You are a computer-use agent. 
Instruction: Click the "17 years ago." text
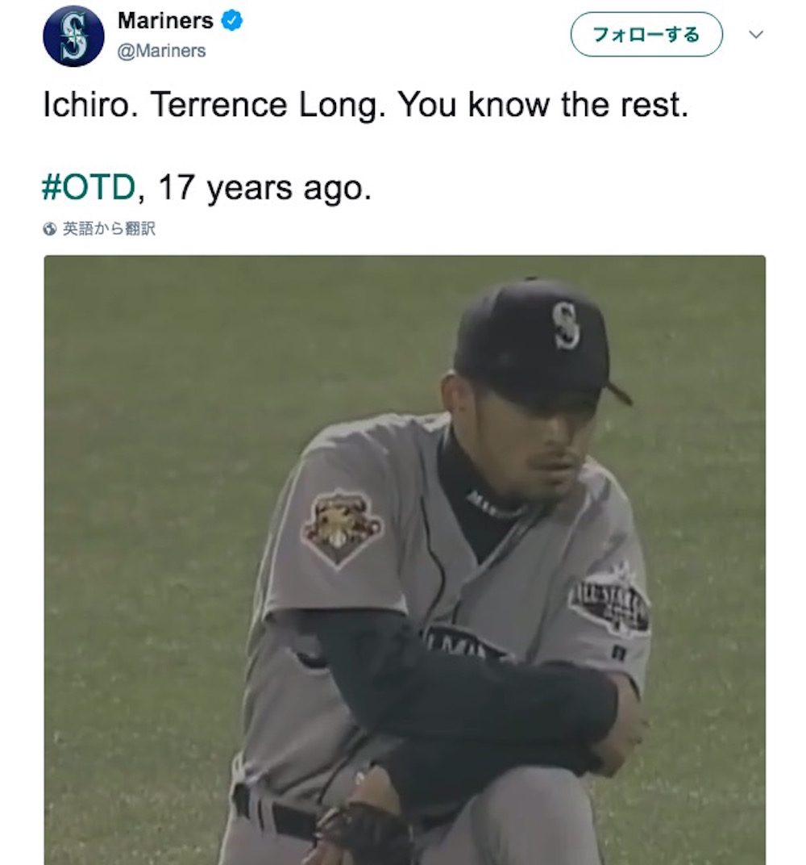264,187
